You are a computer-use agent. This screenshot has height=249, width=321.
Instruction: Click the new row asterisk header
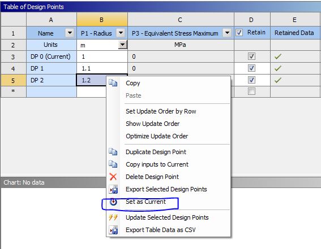click(x=14, y=91)
